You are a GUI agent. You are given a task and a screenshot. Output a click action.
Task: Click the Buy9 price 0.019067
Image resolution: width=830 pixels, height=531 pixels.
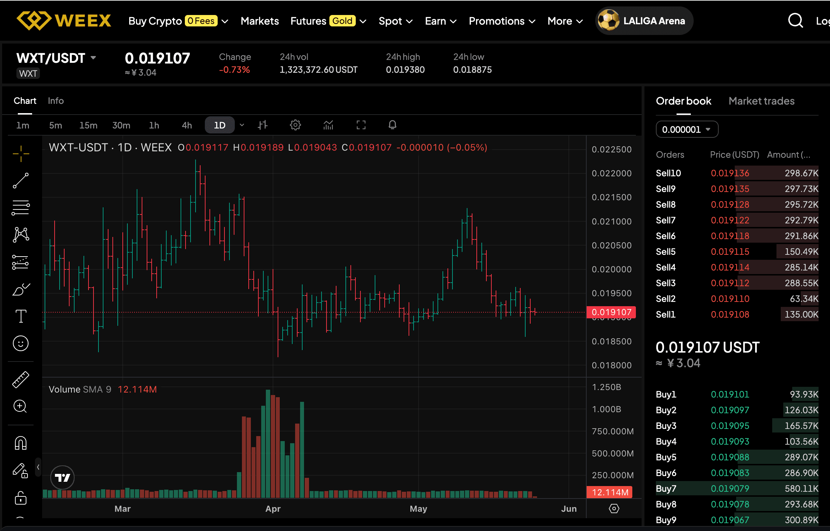pos(730,520)
